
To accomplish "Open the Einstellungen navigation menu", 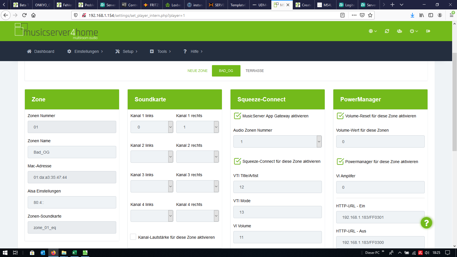I will pyautogui.click(x=85, y=51).
